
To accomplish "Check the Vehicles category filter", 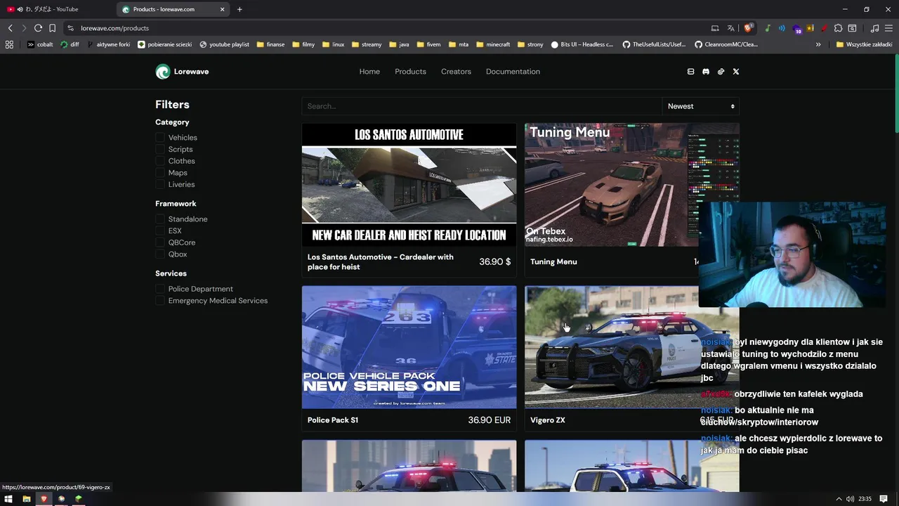I will coord(160,138).
